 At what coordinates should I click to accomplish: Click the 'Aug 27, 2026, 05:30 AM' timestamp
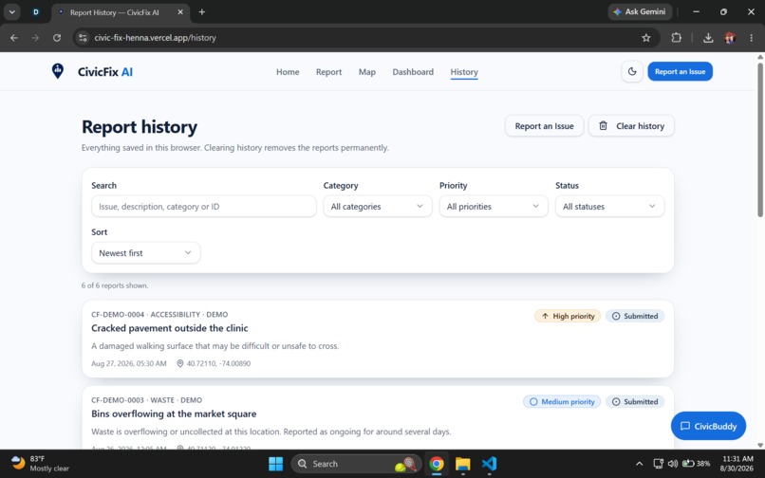[x=129, y=363]
